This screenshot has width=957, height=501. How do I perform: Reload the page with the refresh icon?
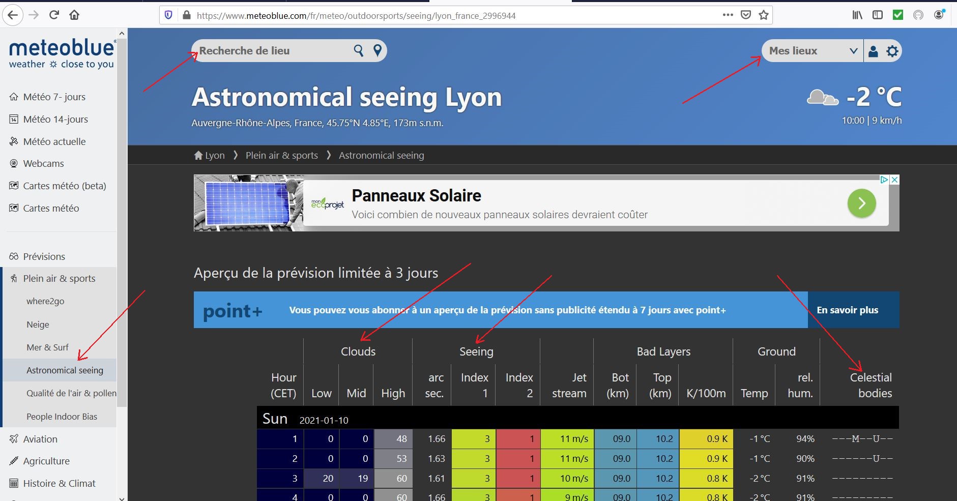coord(54,15)
